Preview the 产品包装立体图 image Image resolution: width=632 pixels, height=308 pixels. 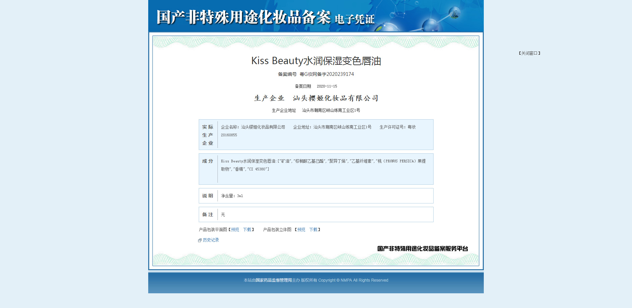[x=301, y=229]
